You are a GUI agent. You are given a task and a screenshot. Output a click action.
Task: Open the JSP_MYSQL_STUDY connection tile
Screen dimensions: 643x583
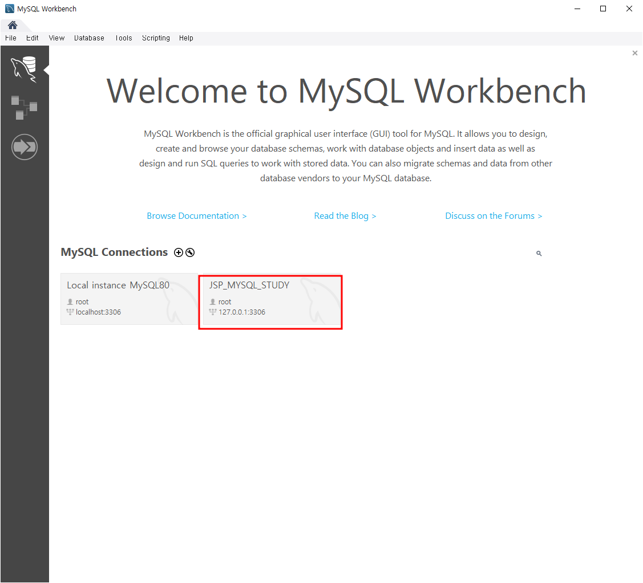point(272,299)
